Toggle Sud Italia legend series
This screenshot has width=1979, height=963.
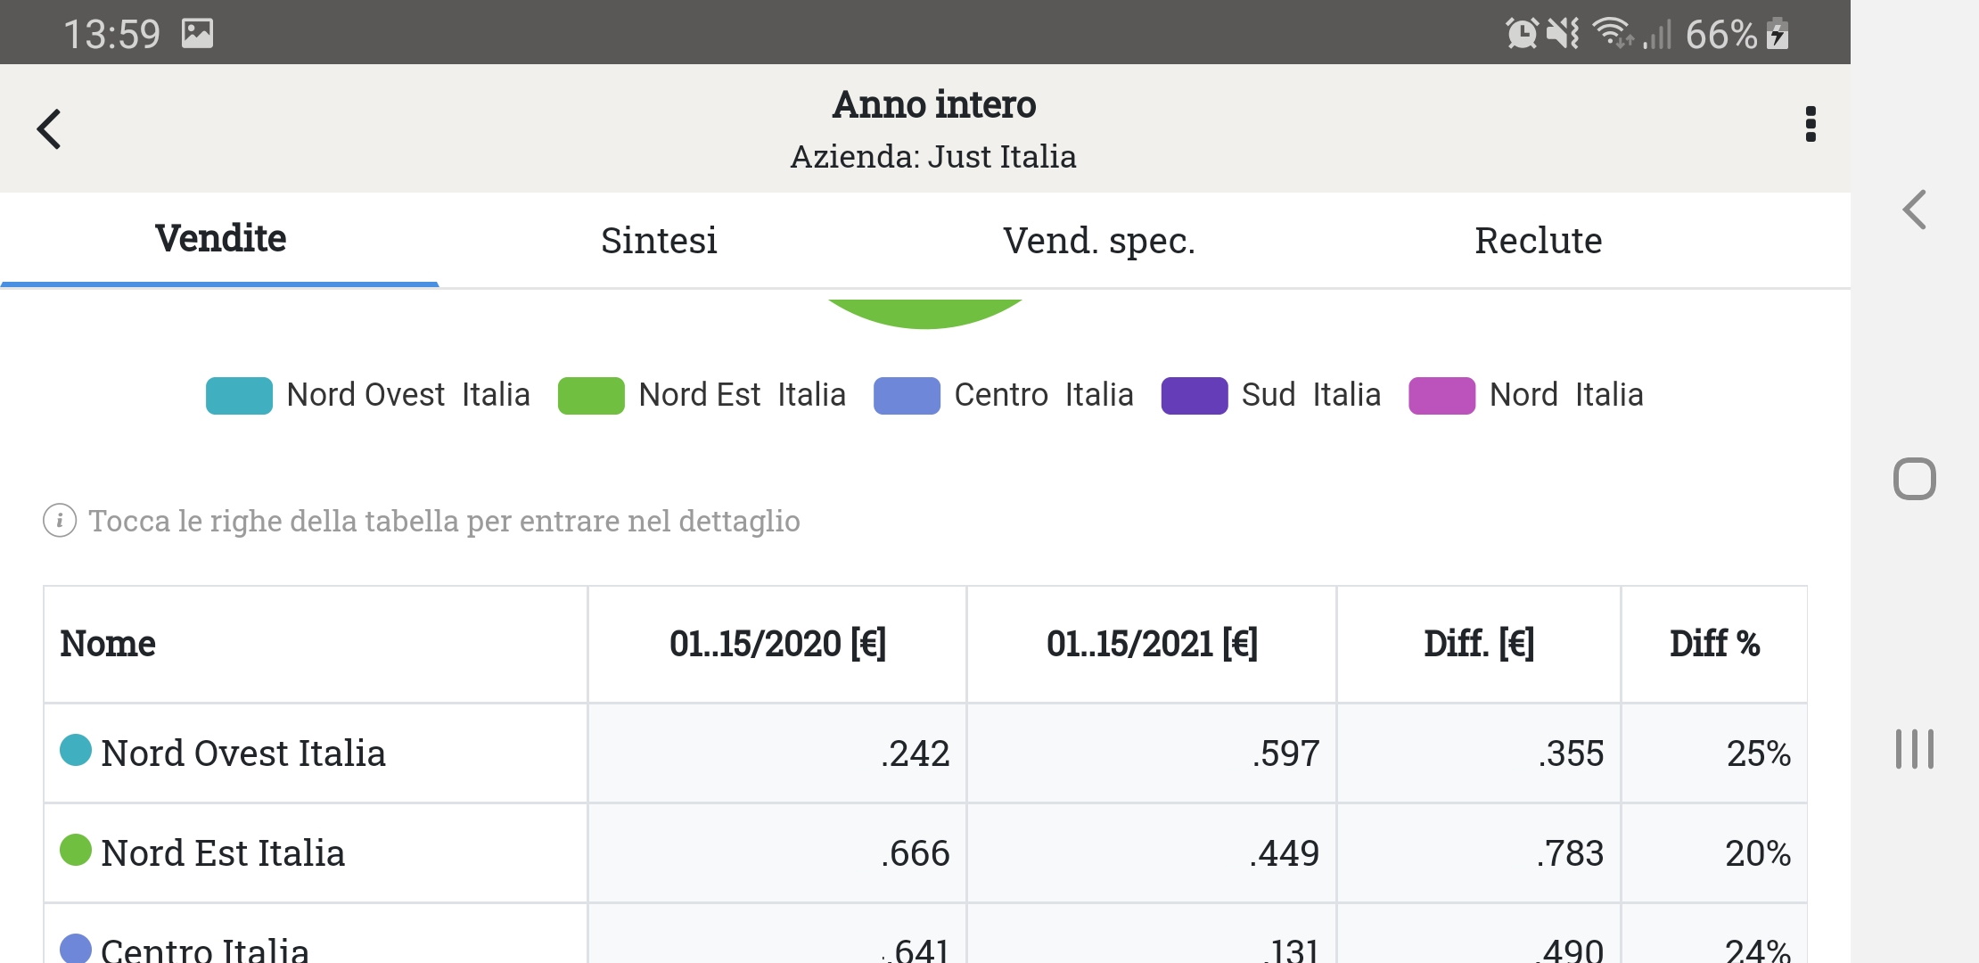tap(1271, 395)
